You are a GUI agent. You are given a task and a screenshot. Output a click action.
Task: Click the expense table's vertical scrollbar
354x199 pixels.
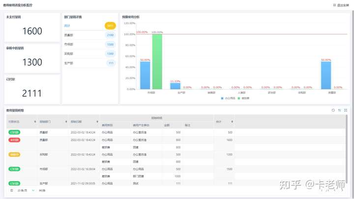point(347,150)
